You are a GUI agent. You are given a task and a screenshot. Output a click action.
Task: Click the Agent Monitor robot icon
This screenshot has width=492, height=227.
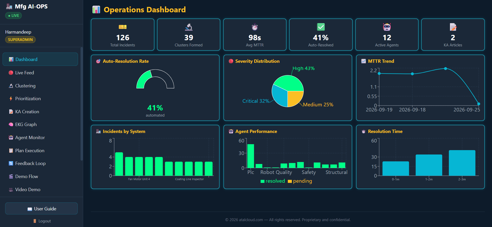pyautogui.click(x=11, y=138)
